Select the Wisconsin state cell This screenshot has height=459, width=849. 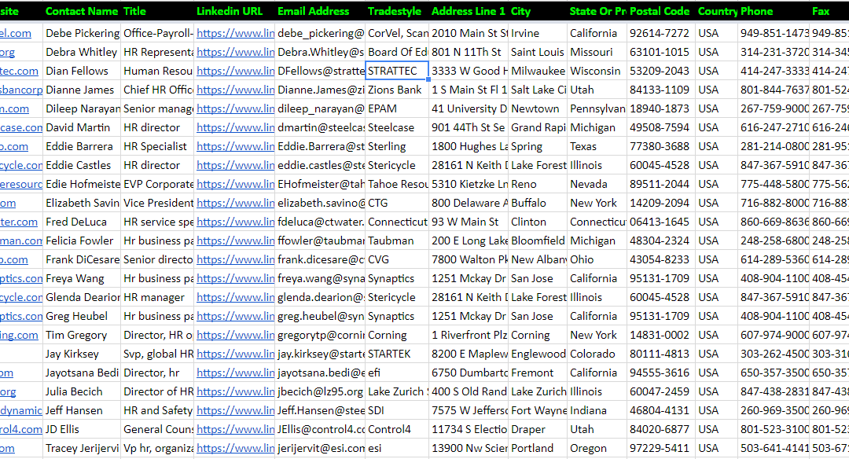pos(597,71)
